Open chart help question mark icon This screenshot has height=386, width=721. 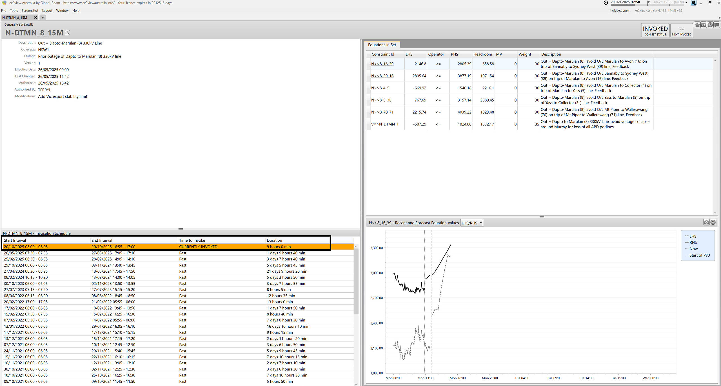(x=713, y=222)
